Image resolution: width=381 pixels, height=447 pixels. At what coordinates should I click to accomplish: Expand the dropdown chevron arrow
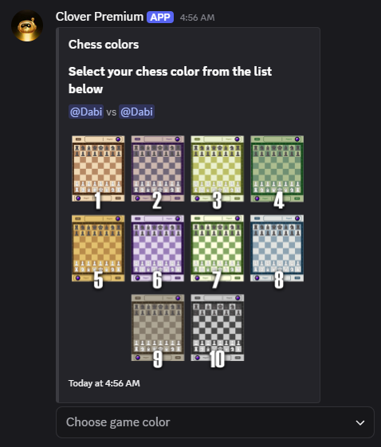(x=360, y=422)
